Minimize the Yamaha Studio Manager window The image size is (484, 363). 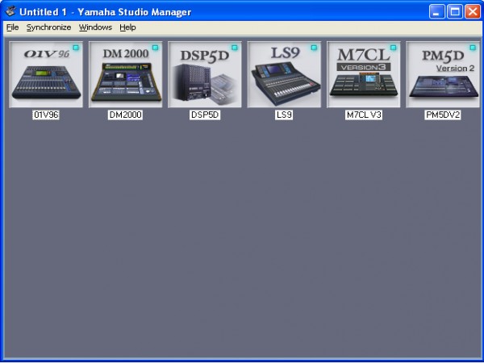436,12
